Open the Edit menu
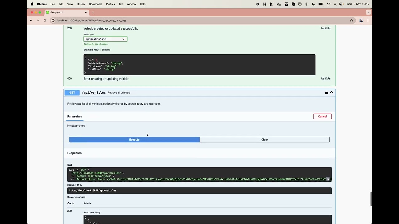Screen dimensions: 399x224 tap(61, 4)
